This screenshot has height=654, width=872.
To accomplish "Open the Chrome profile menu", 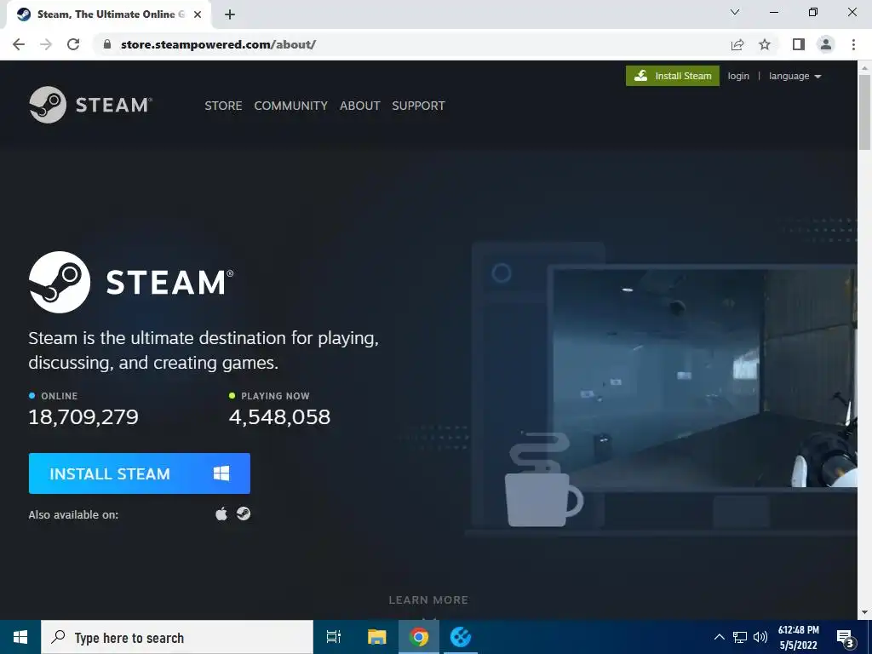I will (x=826, y=44).
